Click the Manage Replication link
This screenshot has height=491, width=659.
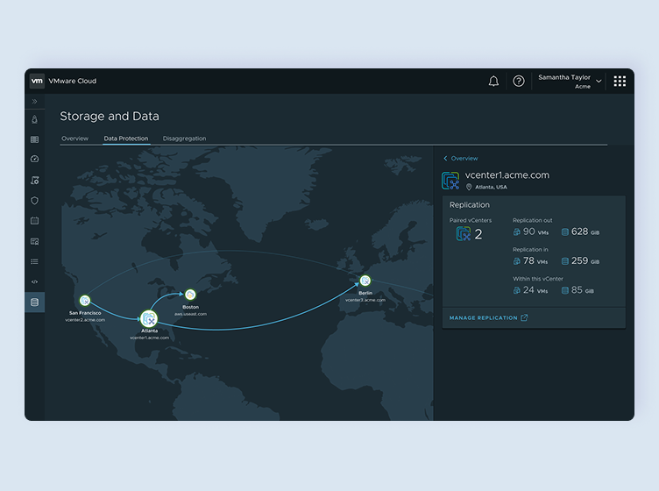coord(488,318)
